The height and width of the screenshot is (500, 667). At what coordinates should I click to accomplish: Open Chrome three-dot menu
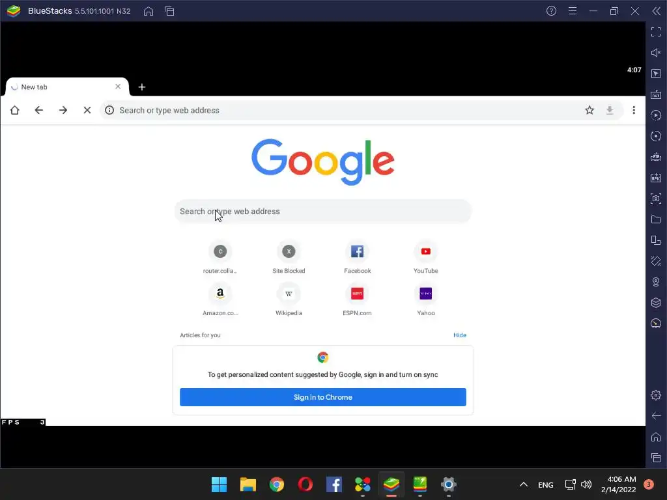coord(634,110)
